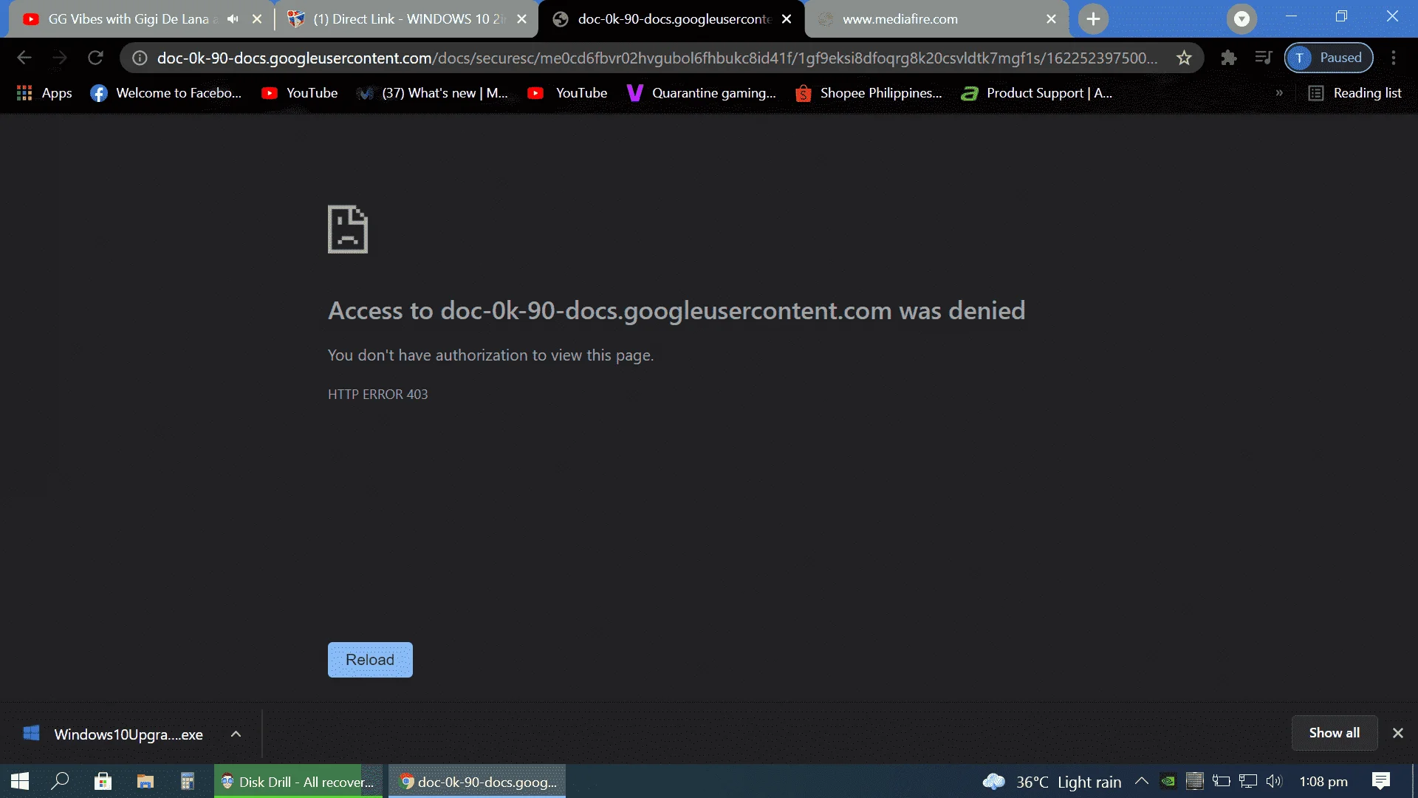Mute the GG Vibes tab audio icon
The width and height of the screenshot is (1418, 798).
click(233, 19)
